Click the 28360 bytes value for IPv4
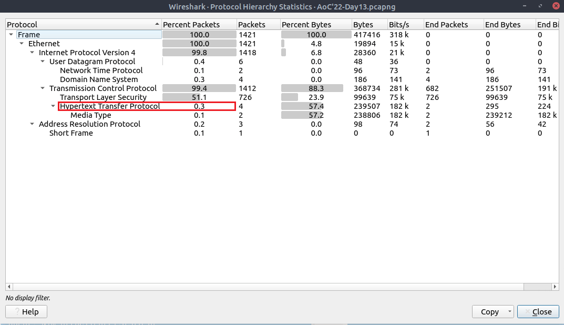Viewport: 564px width, 325px height. point(365,53)
